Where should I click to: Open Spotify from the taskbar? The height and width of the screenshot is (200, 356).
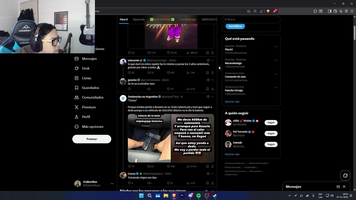pos(199,196)
